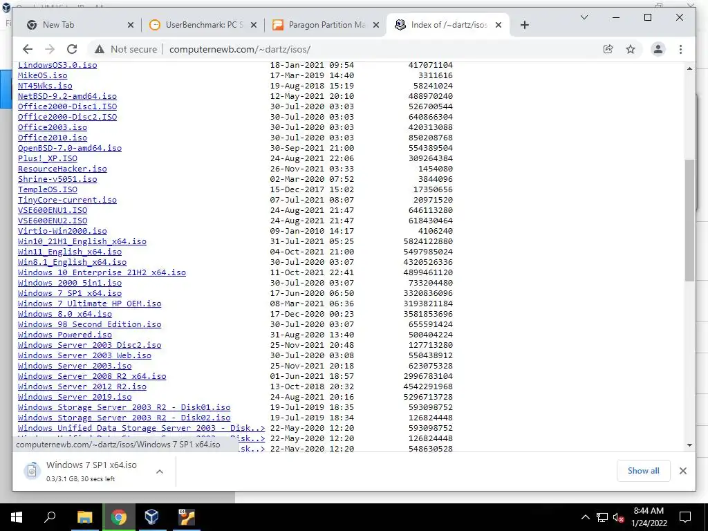This screenshot has height=531, width=708.
Task: Click the forward navigation arrow
Action: (x=50, y=49)
